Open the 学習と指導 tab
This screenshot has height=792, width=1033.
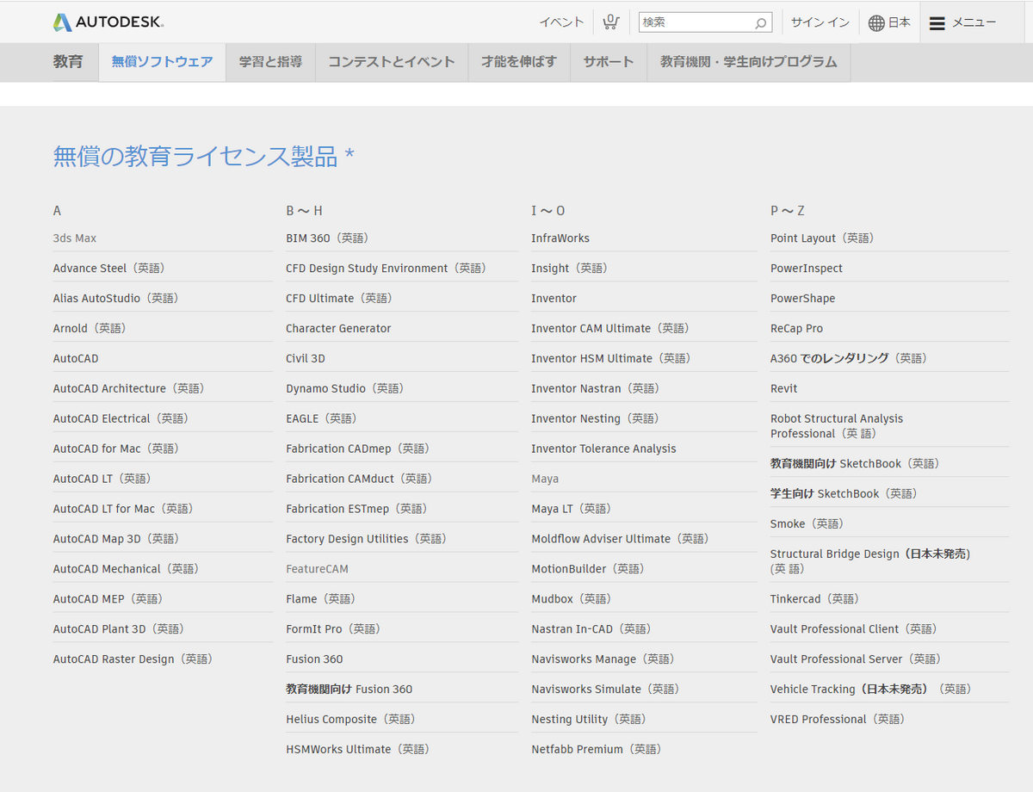point(269,61)
